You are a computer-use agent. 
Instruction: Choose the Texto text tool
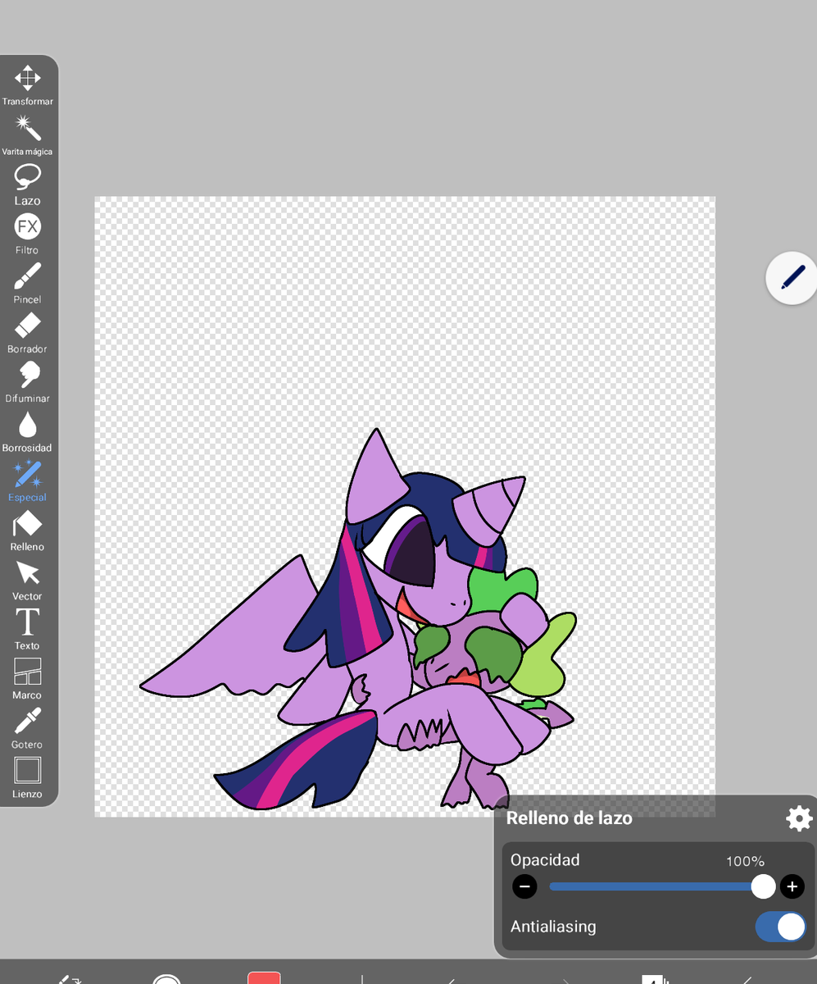28,630
